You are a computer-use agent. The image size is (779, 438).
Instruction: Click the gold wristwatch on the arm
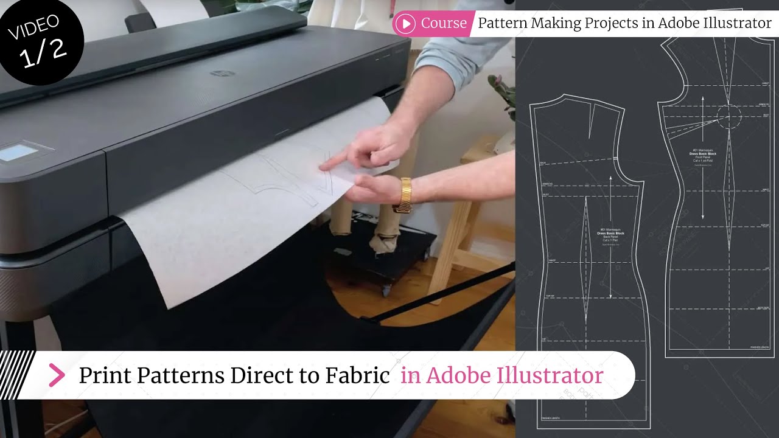point(403,195)
